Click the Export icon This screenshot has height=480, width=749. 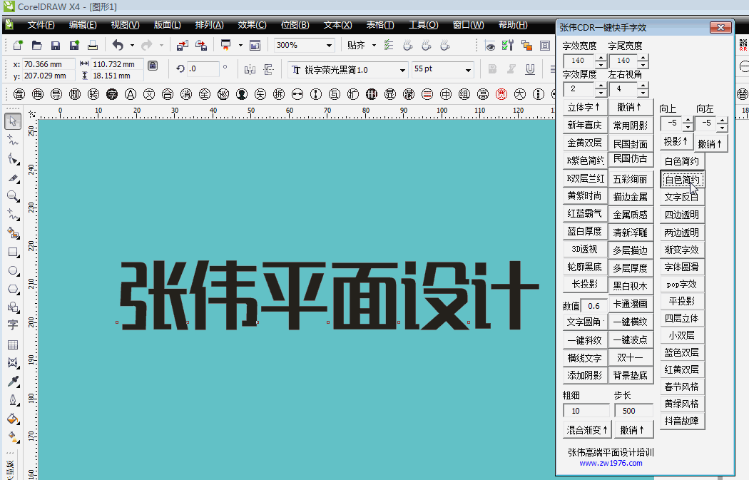201,46
